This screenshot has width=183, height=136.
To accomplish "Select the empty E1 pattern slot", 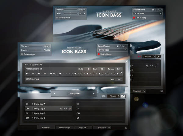I will (99, 104).
